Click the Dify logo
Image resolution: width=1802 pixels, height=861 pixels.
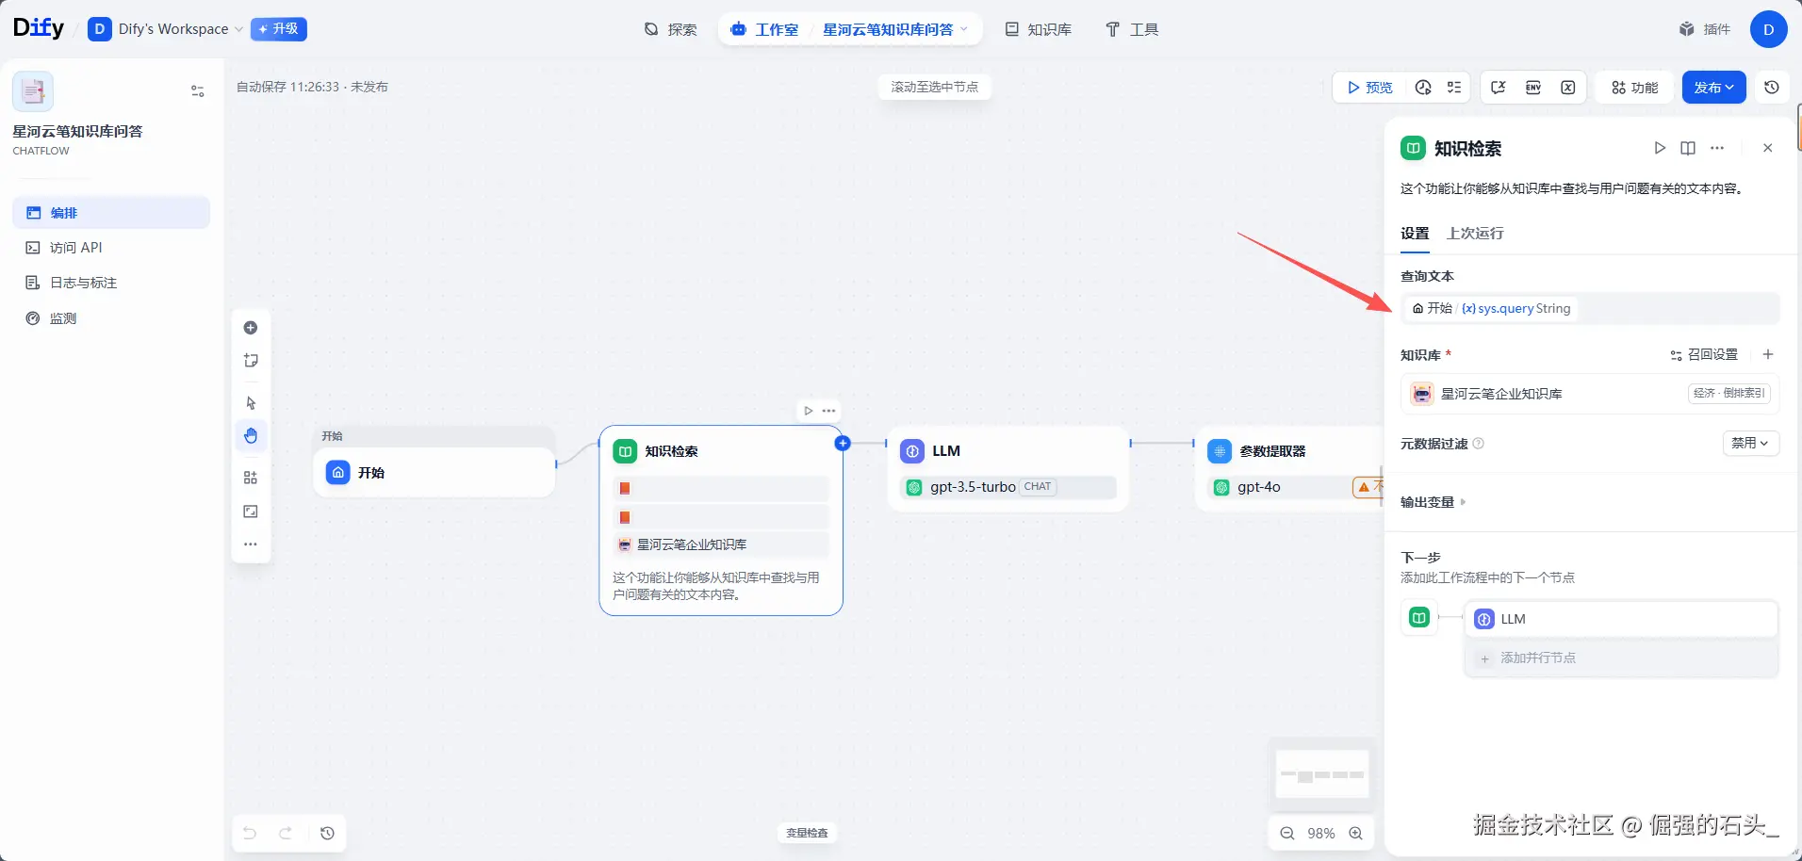39,28
